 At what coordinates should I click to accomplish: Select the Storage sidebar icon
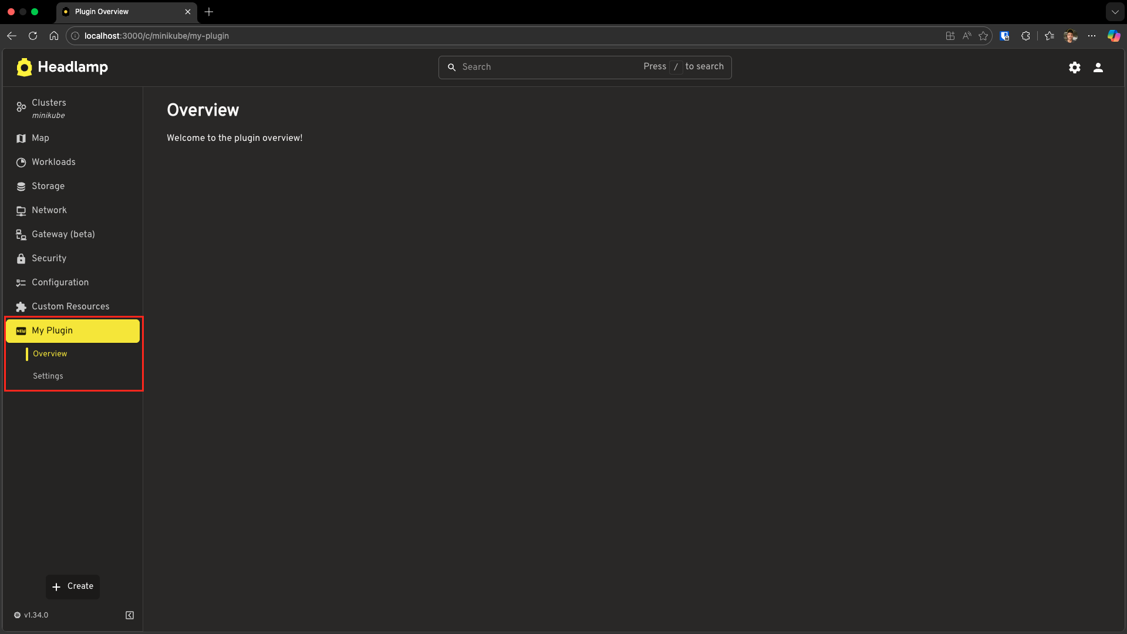tap(21, 186)
